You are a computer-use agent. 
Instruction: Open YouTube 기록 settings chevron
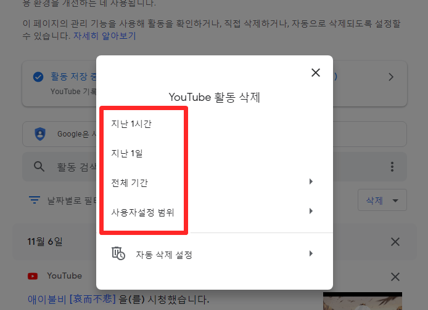coord(391,77)
